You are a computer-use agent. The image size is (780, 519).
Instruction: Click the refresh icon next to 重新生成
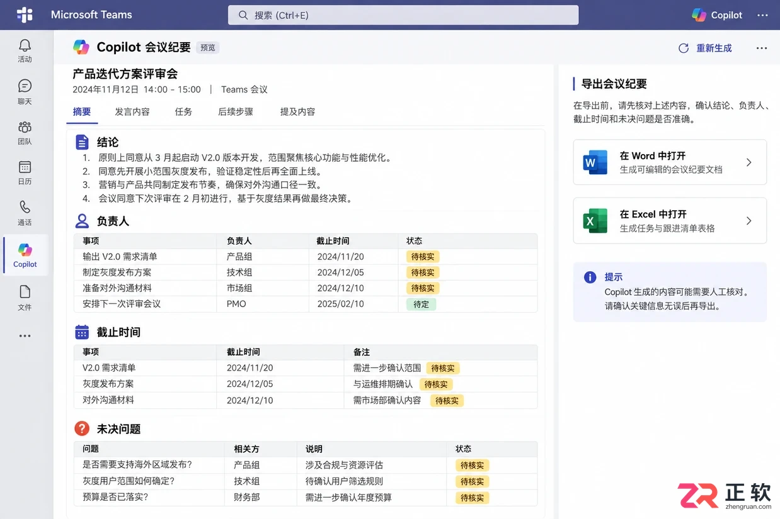click(684, 48)
